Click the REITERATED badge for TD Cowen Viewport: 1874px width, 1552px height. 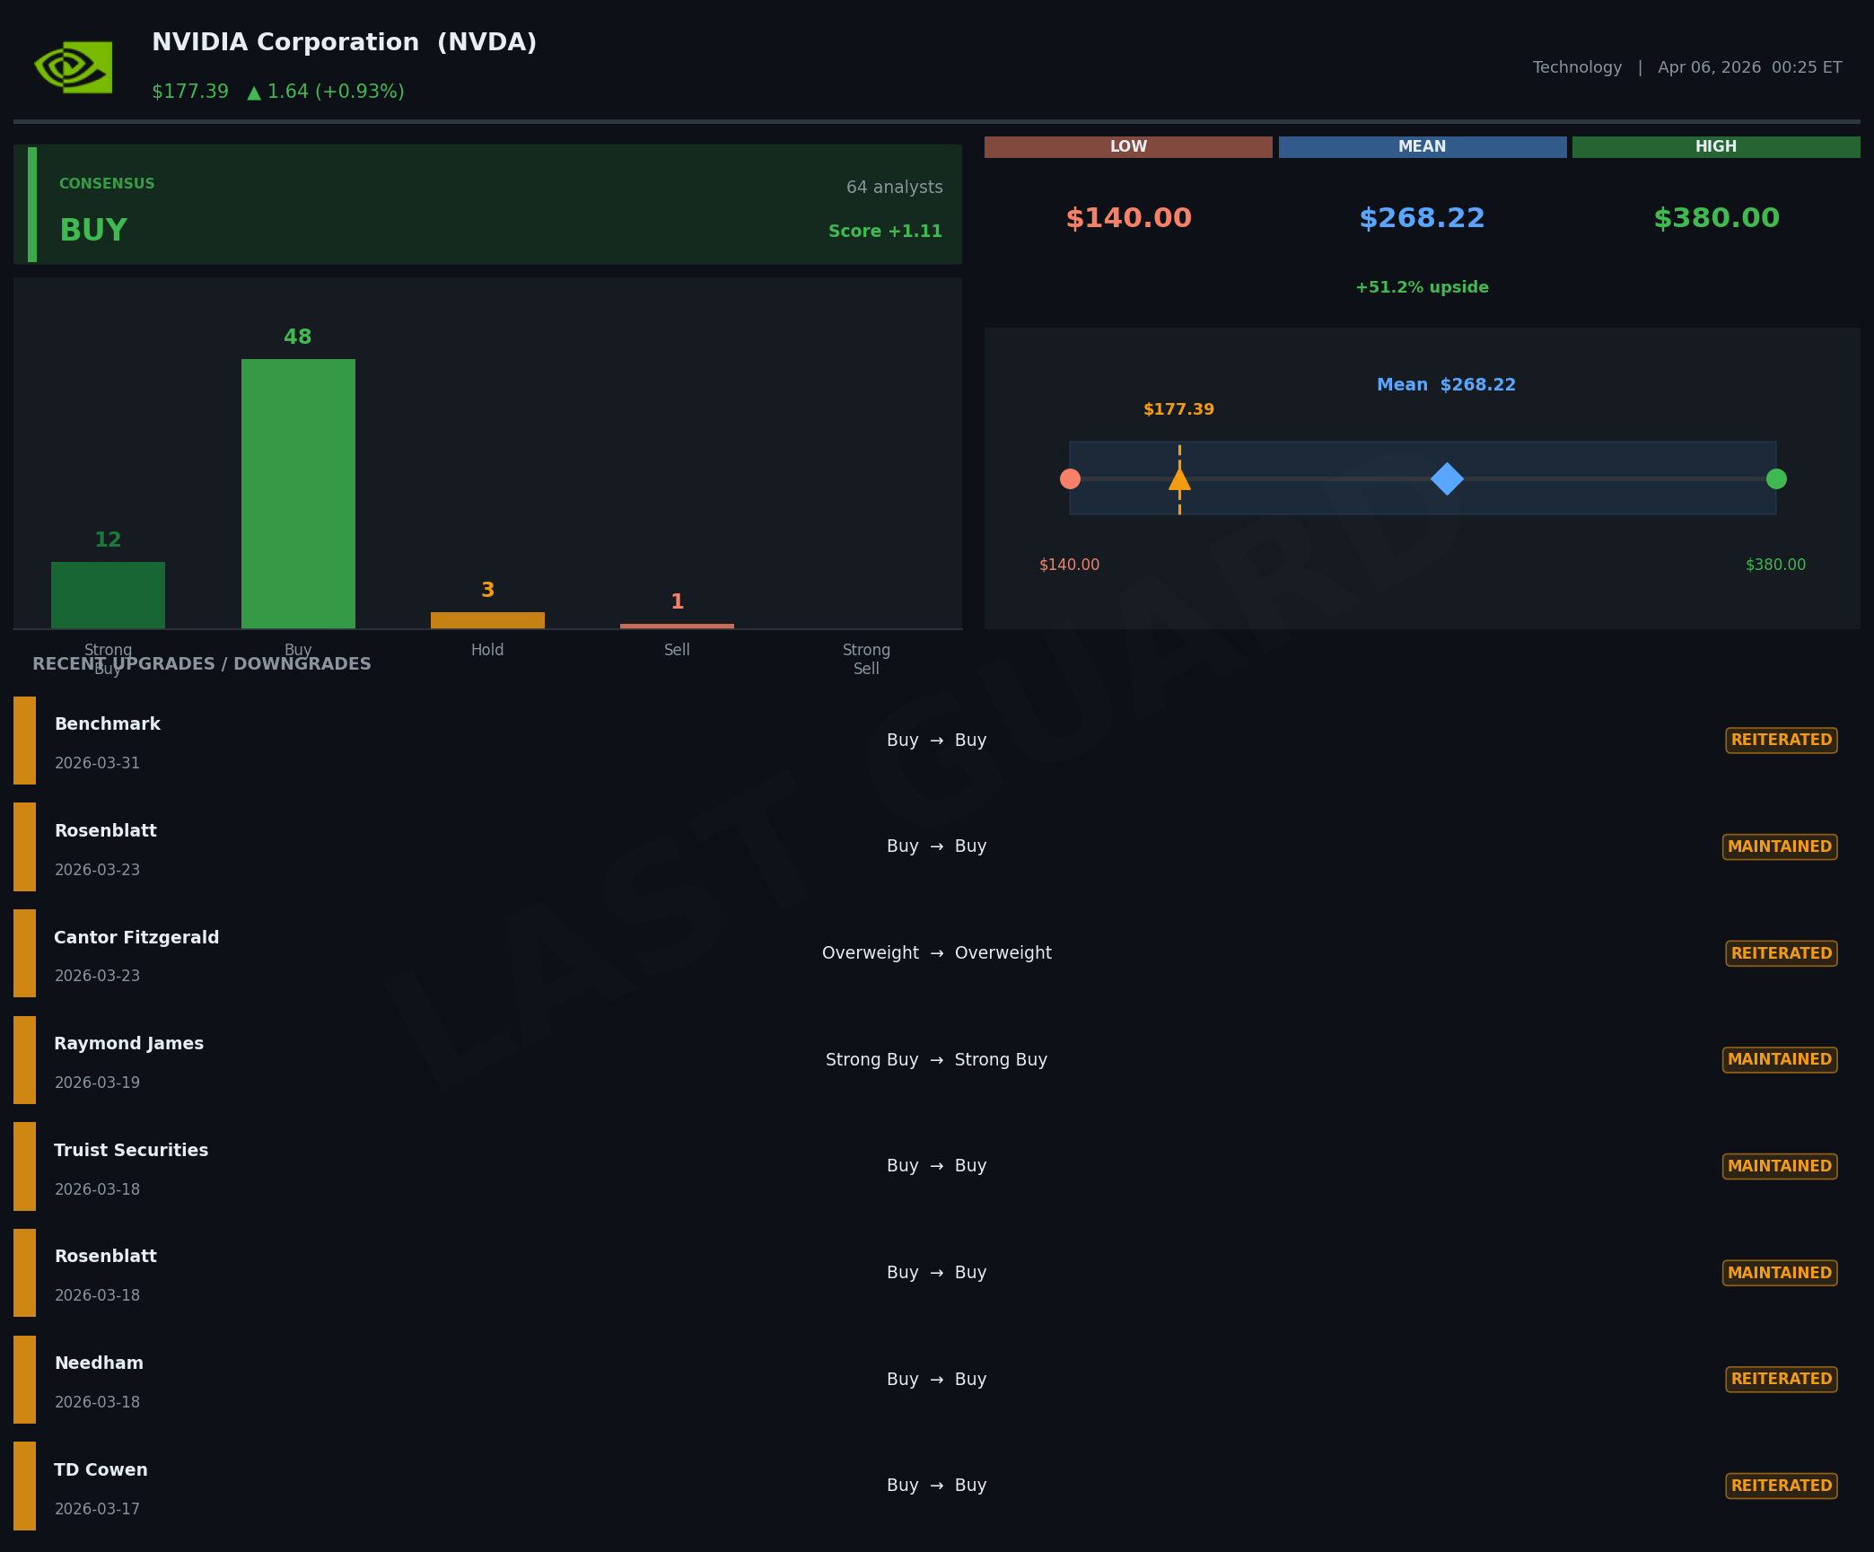pyautogui.click(x=1781, y=1486)
